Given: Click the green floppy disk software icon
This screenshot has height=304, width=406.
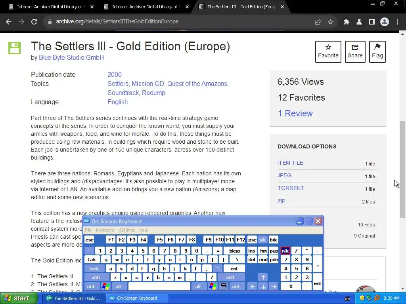Looking at the screenshot, I should click(x=15, y=48).
